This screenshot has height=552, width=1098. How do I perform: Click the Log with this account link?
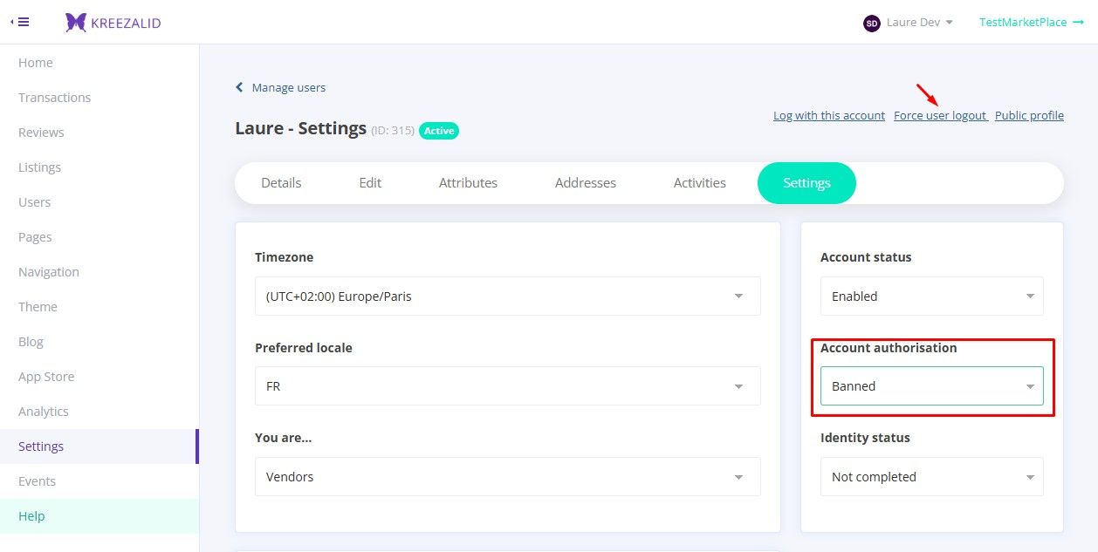coord(829,115)
